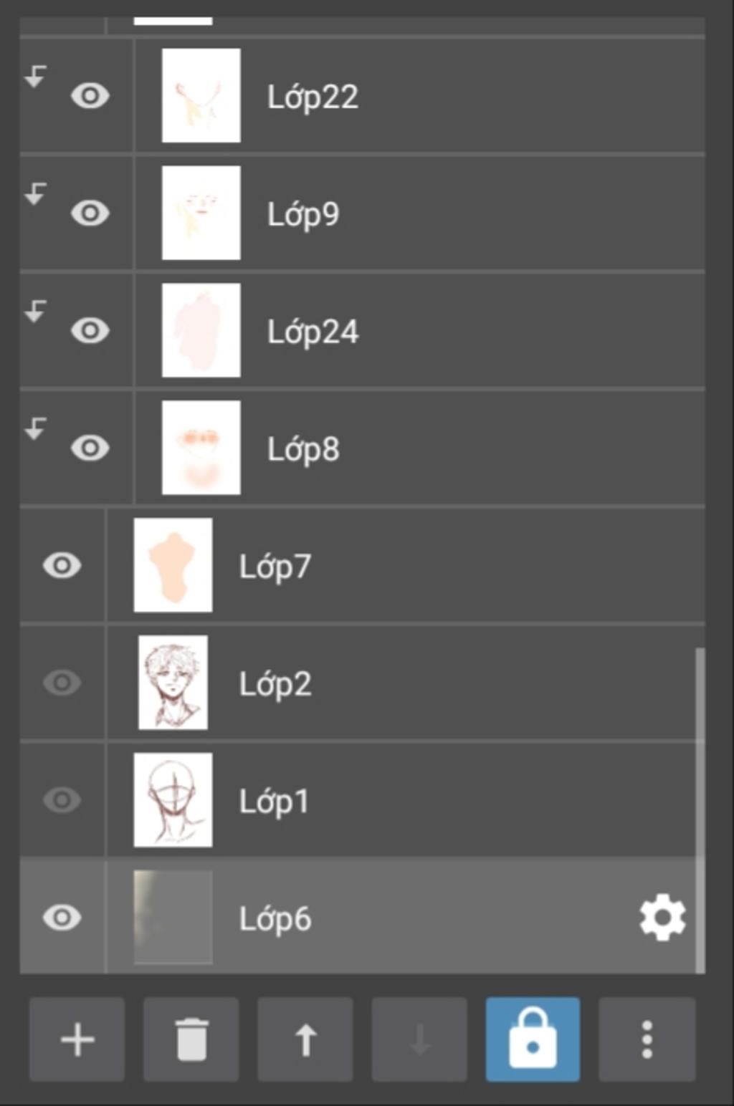734x1106 pixels.
Task: Open the three-dot more options menu
Action: [x=647, y=1039]
